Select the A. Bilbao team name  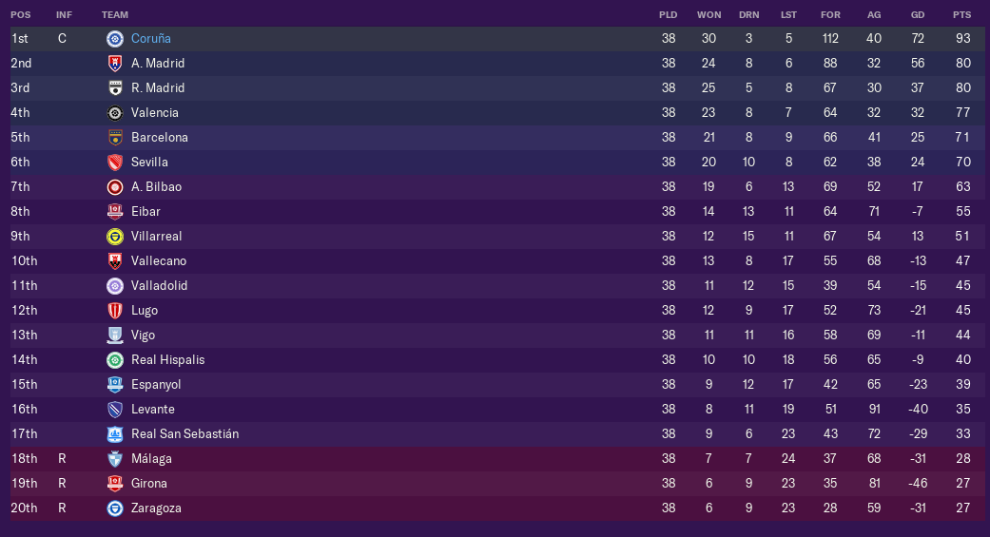click(156, 187)
